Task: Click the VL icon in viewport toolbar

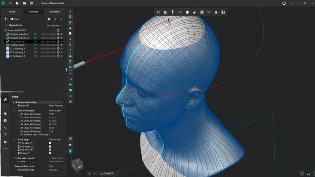Action: pos(209,12)
